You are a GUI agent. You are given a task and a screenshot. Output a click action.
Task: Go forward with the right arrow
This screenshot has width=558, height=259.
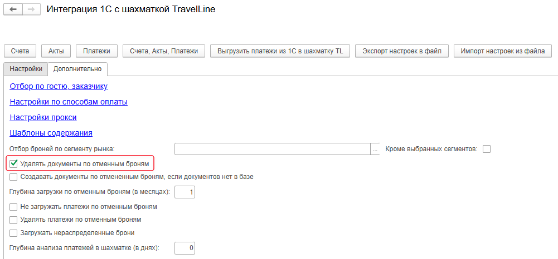pos(31,10)
